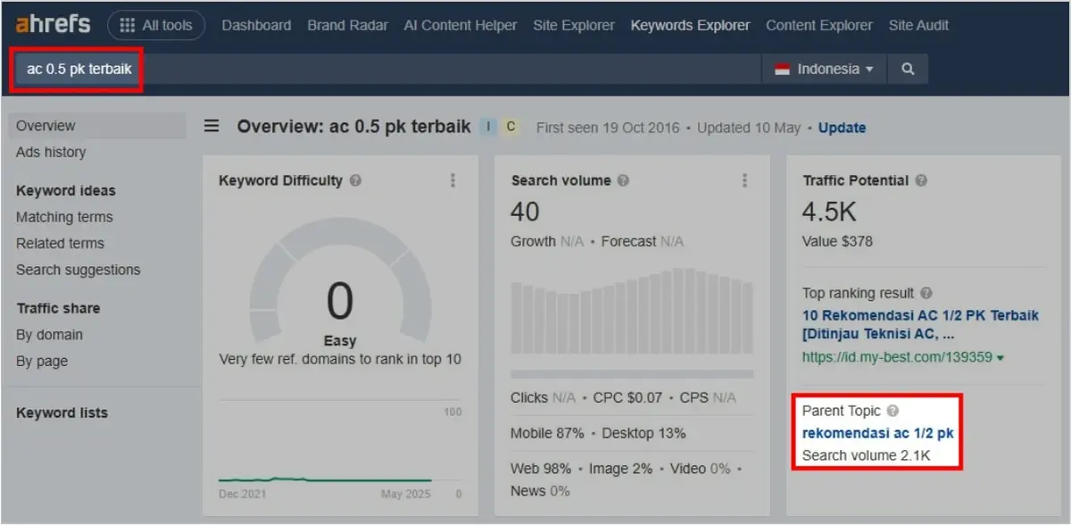Open the 10 Rekomendasi AC 1/2 PK result
The height and width of the screenshot is (525, 1071).
coord(920,325)
